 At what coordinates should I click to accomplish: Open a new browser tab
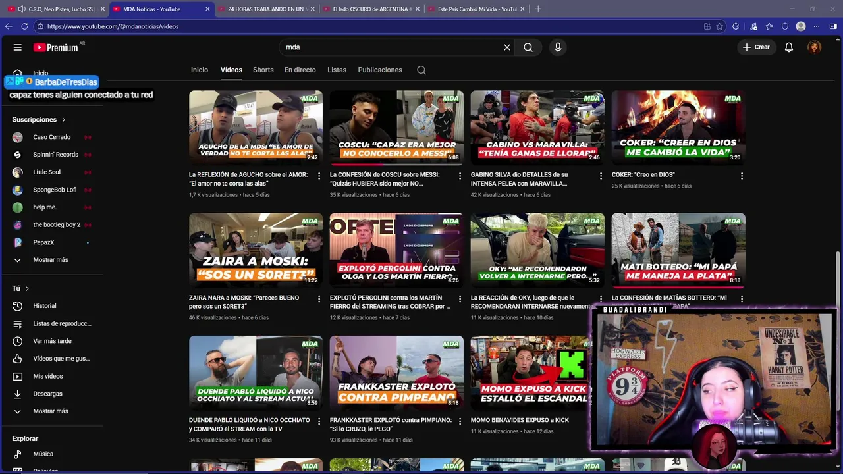538,9
